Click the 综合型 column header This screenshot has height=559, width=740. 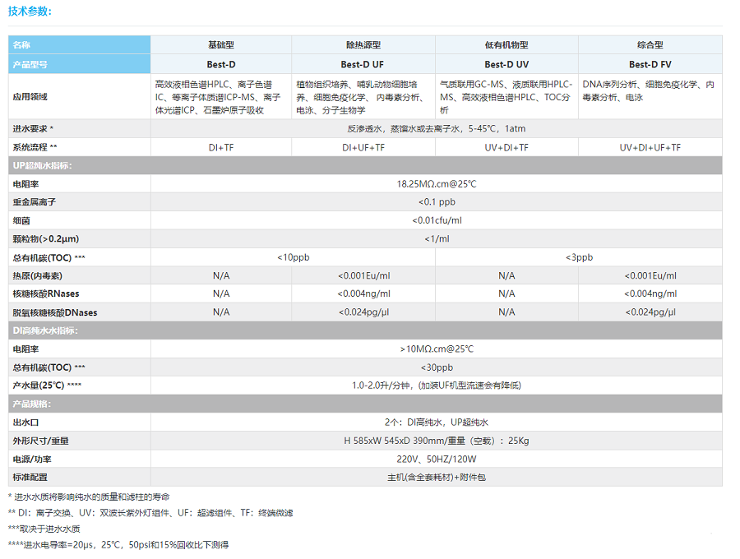tap(650, 45)
